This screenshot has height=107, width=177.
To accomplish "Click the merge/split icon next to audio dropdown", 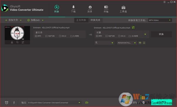I will pyautogui.click(x=140, y=43).
